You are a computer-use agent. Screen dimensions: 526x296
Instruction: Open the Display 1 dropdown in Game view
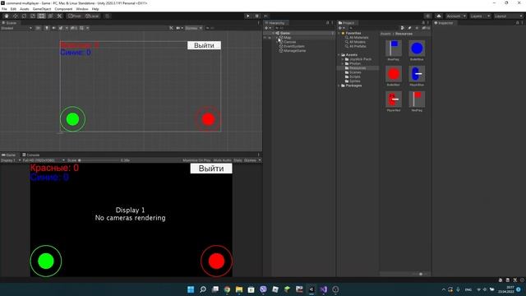coord(11,160)
